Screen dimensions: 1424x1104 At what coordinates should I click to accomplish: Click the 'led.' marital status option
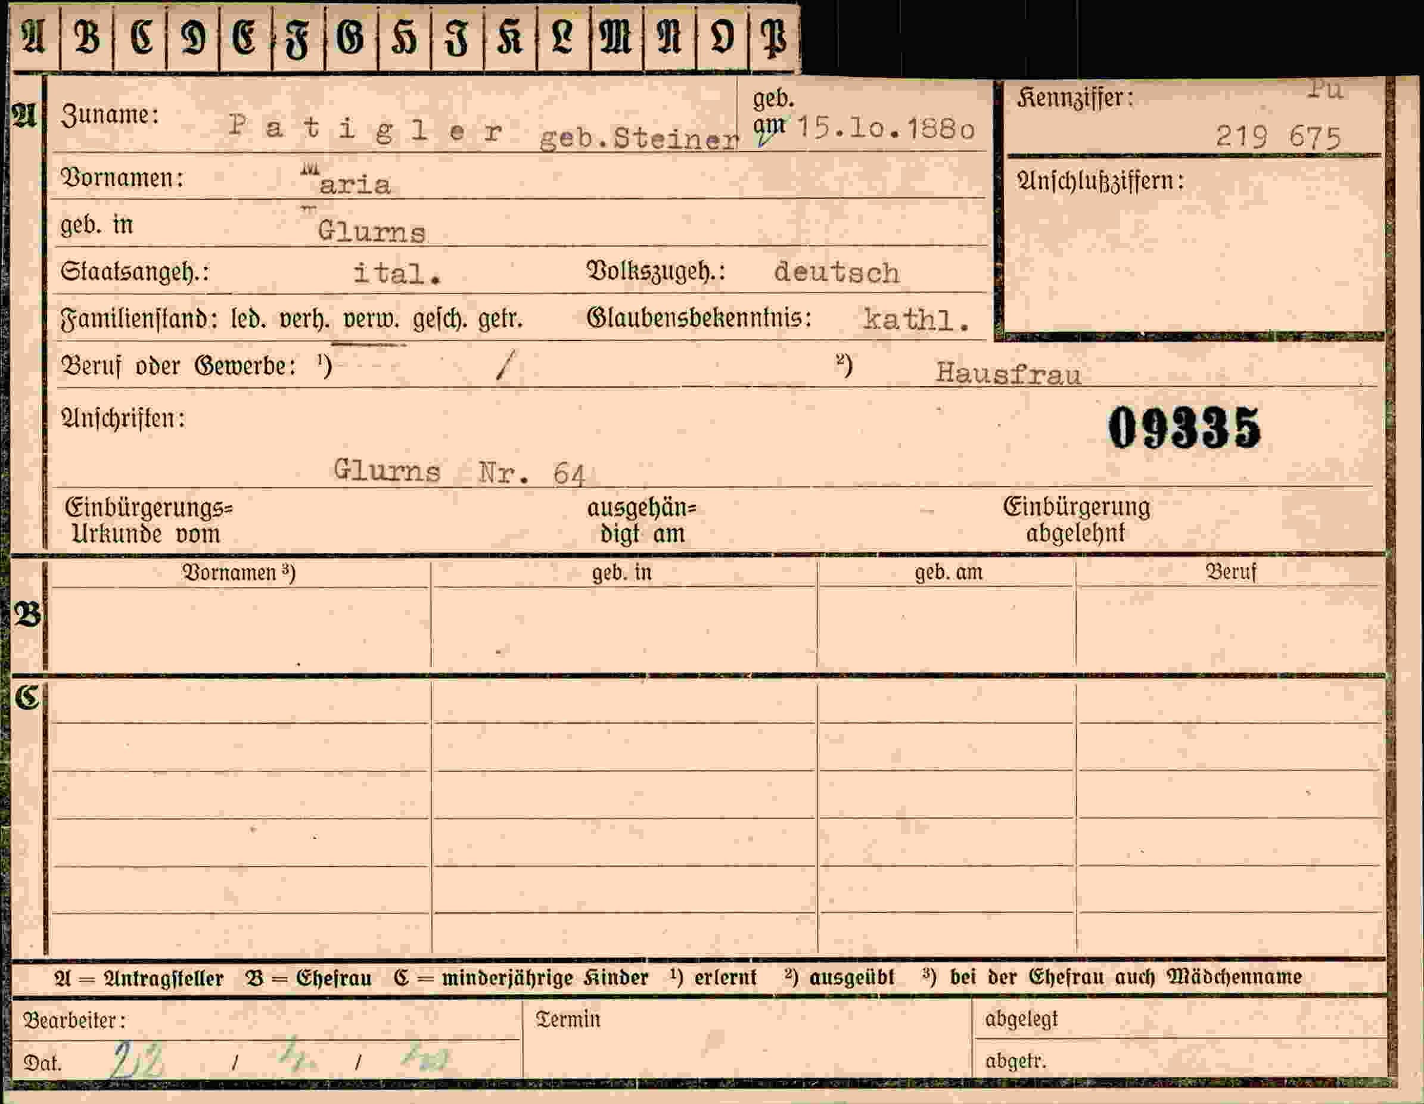[x=248, y=319]
